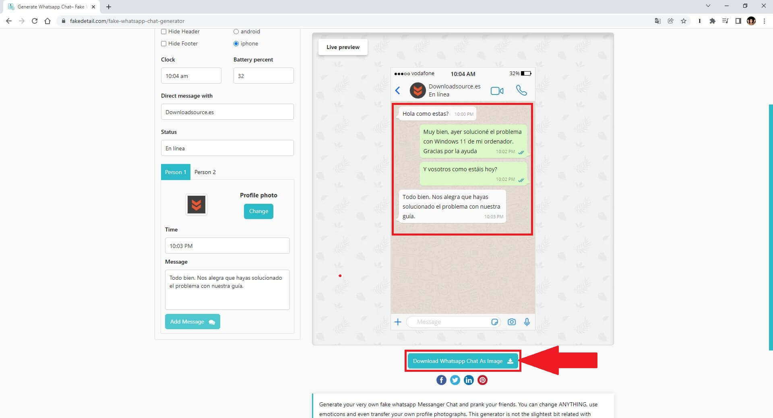Click the Time field showing 10:03 PM
This screenshot has width=773, height=418.
(x=227, y=246)
